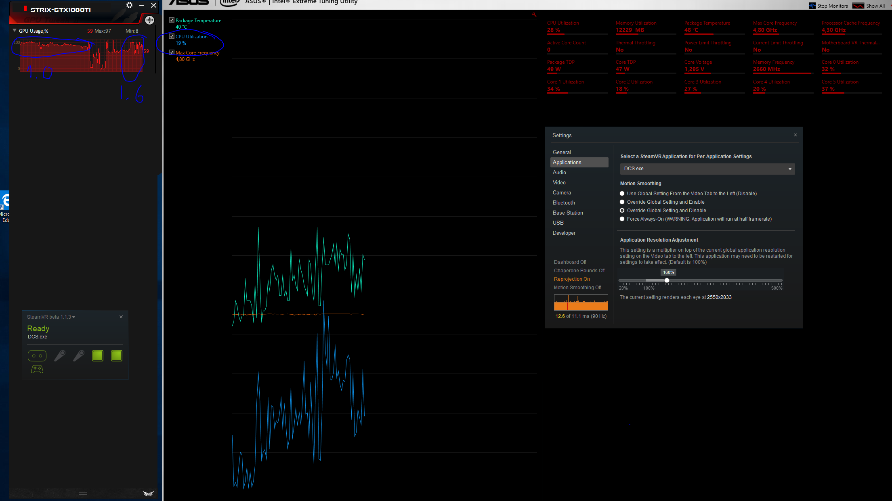The width and height of the screenshot is (892, 501).
Task: Click the Core 5 Utilization monitor
Action: tap(852, 86)
